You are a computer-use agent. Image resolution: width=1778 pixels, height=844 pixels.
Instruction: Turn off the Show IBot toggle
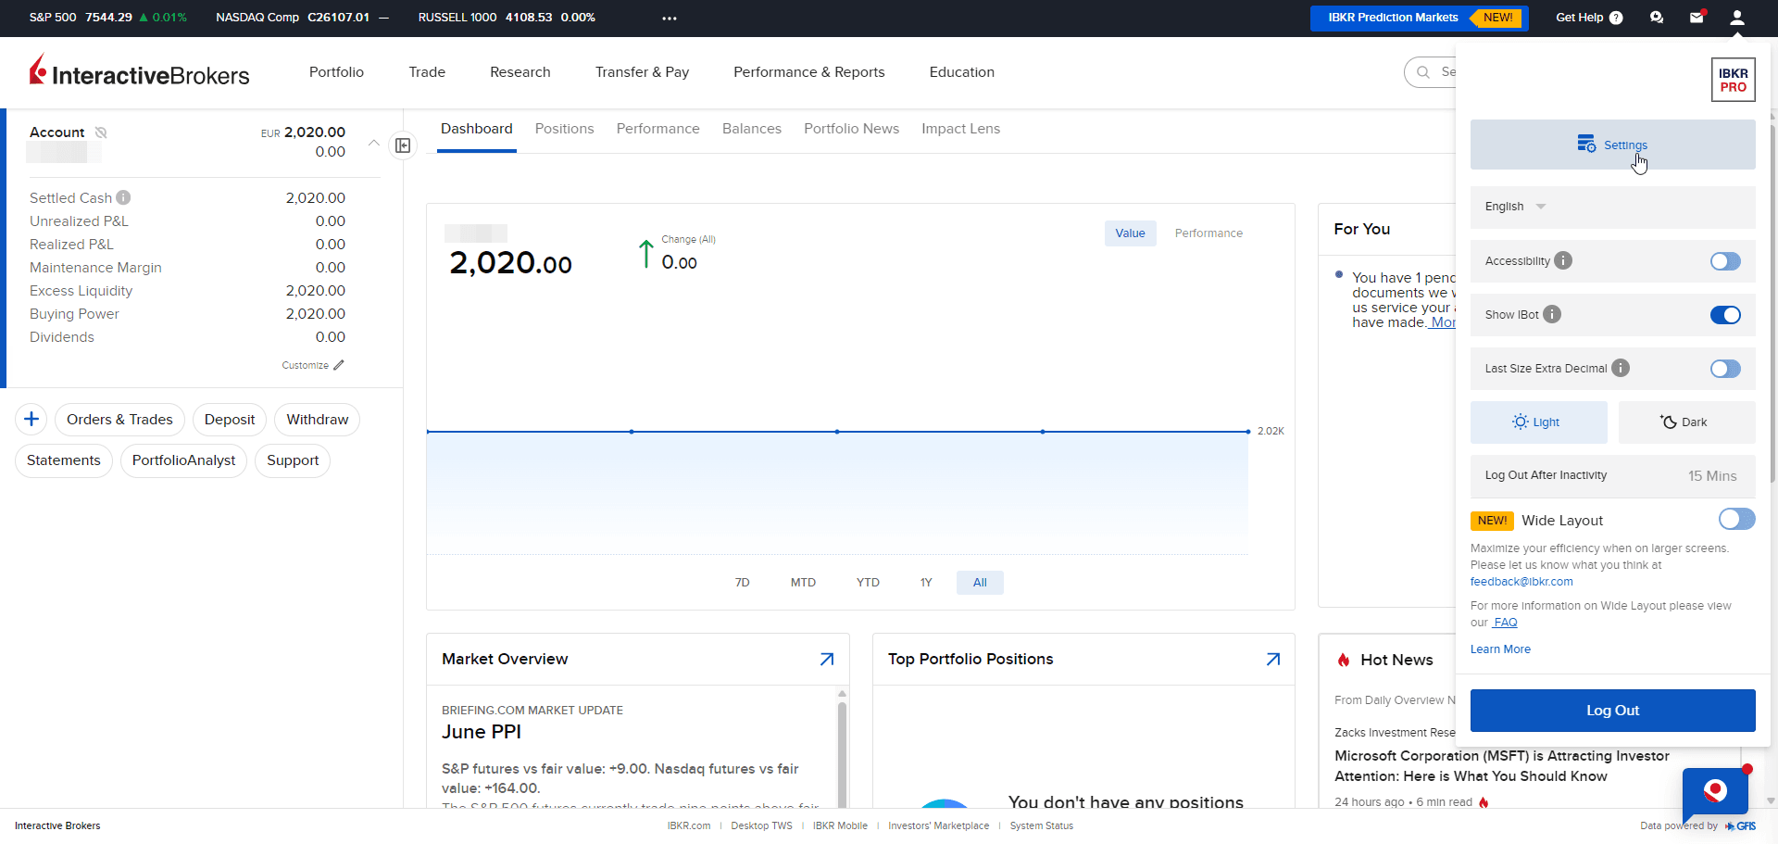[x=1725, y=315]
